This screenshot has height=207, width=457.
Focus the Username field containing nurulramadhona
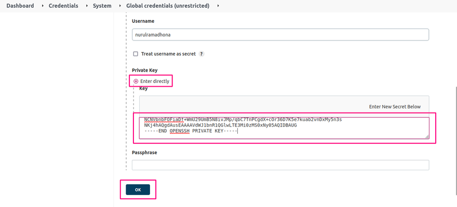click(280, 34)
